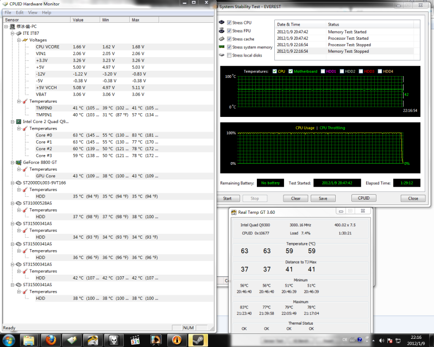This screenshot has width=434, height=347.
Task: Collapse the Intel Core 2 Quad node
Action: [x=12, y=122]
